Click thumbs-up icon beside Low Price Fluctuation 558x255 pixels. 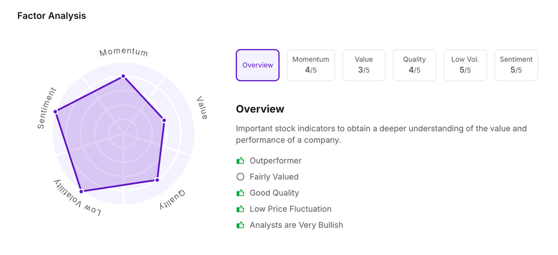(x=240, y=209)
